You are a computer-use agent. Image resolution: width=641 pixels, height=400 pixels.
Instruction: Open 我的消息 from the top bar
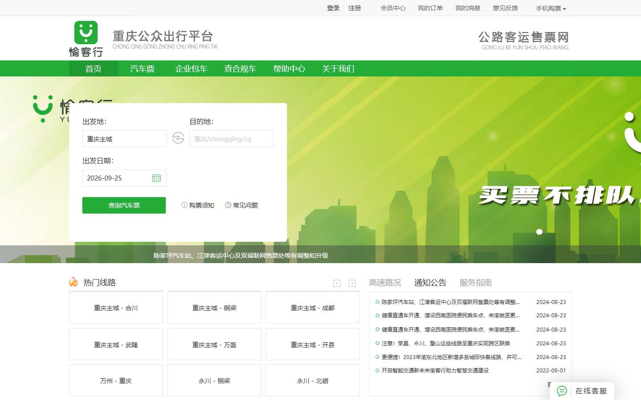(468, 8)
